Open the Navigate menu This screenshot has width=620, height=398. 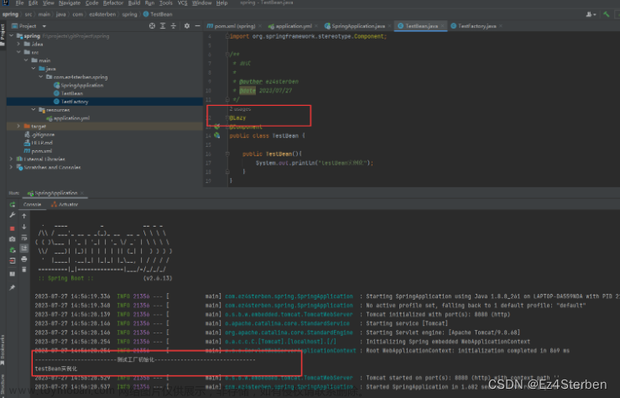tap(69, 3)
